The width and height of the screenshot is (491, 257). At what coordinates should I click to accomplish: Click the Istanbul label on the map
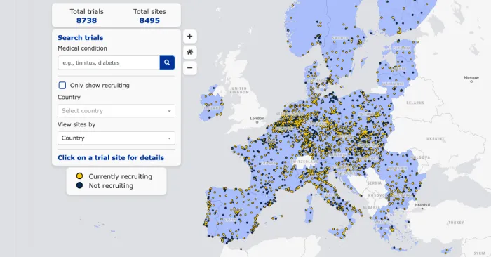click(422, 205)
